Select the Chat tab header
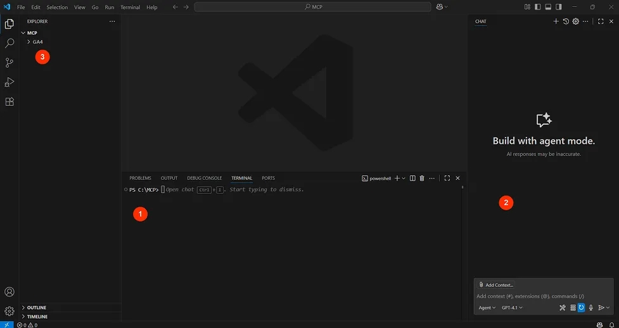 (480, 22)
